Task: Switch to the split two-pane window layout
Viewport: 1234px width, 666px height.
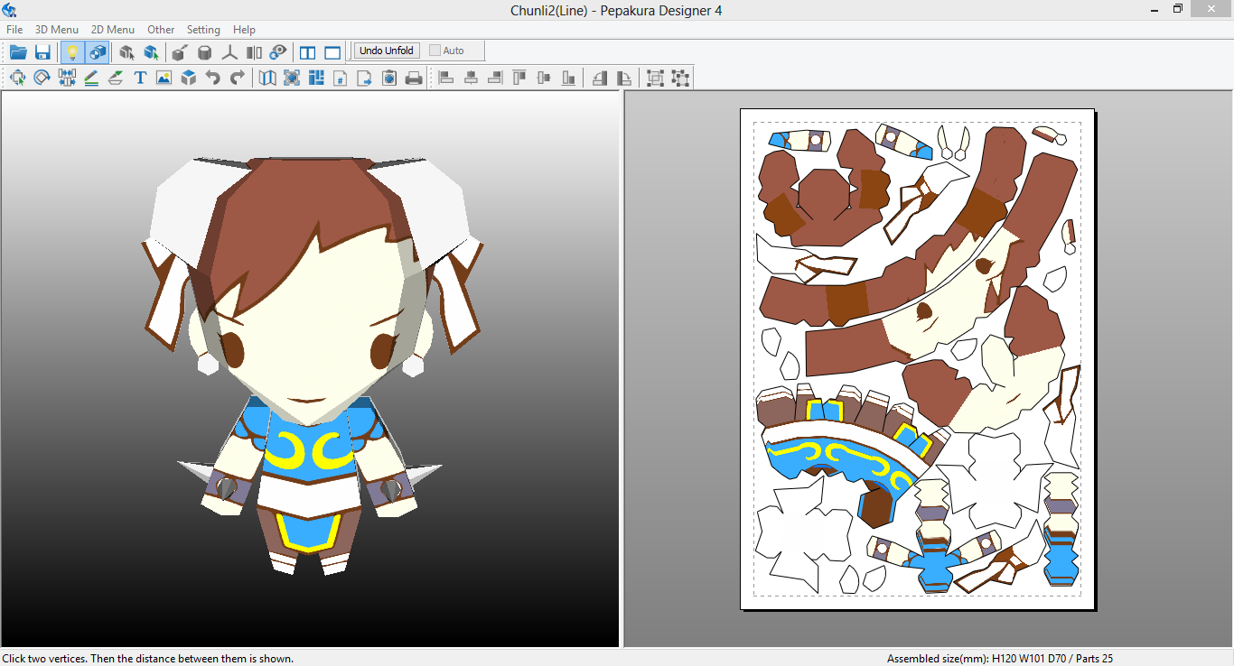Action: pyautogui.click(x=308, y=51)
